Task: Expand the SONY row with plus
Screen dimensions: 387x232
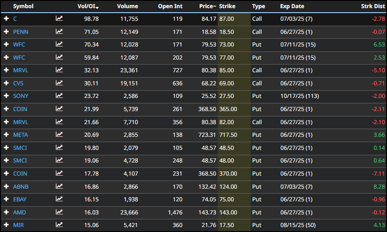Action: 6,96
